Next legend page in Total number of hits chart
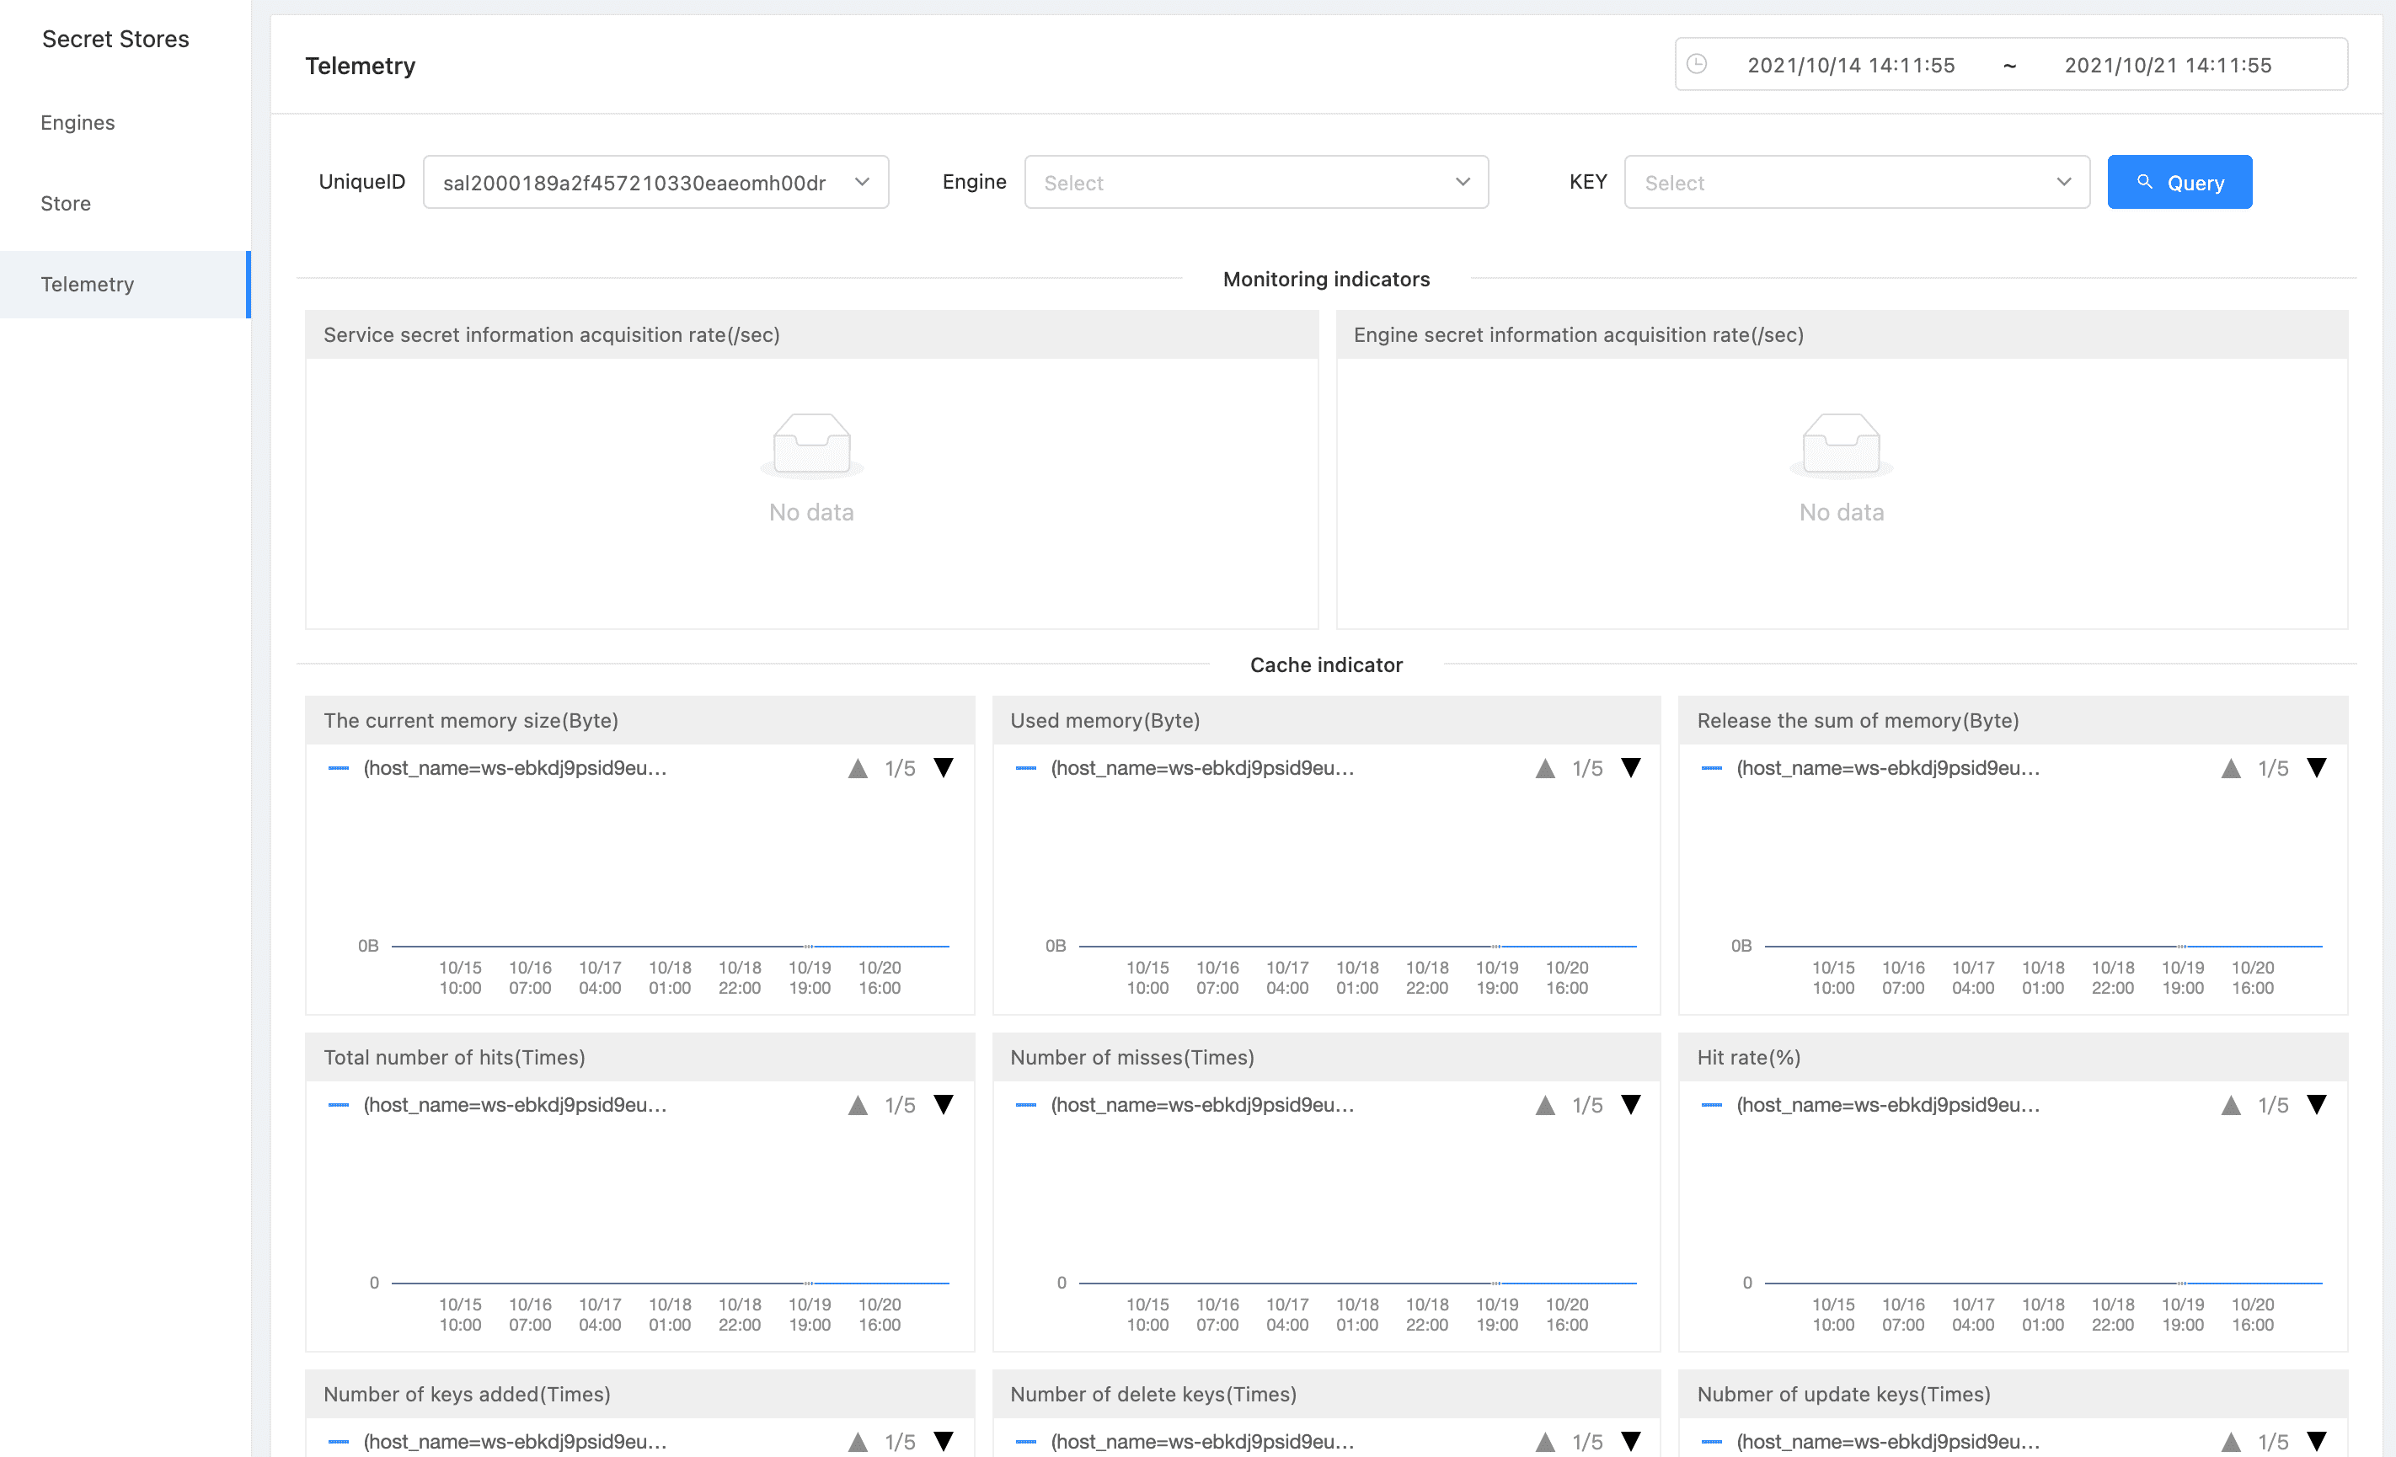The width and height of the screenshot is (2396, 1457). (x=944, y=1104)
